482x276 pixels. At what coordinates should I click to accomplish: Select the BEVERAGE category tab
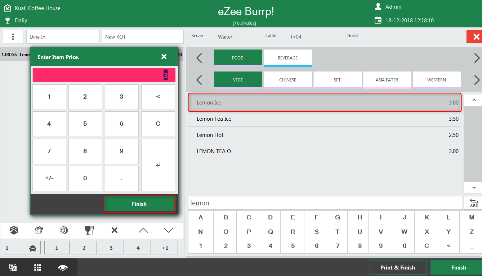287,58
